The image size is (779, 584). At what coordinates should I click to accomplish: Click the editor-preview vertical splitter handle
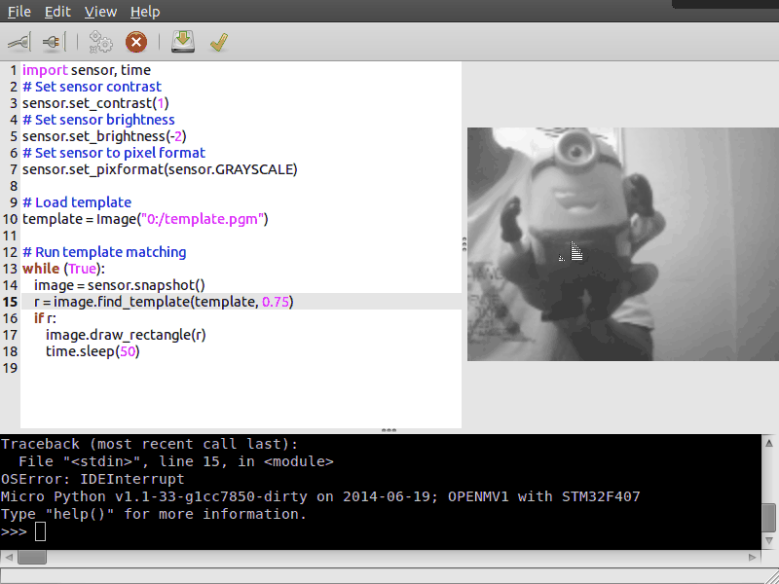click(464, 244)
